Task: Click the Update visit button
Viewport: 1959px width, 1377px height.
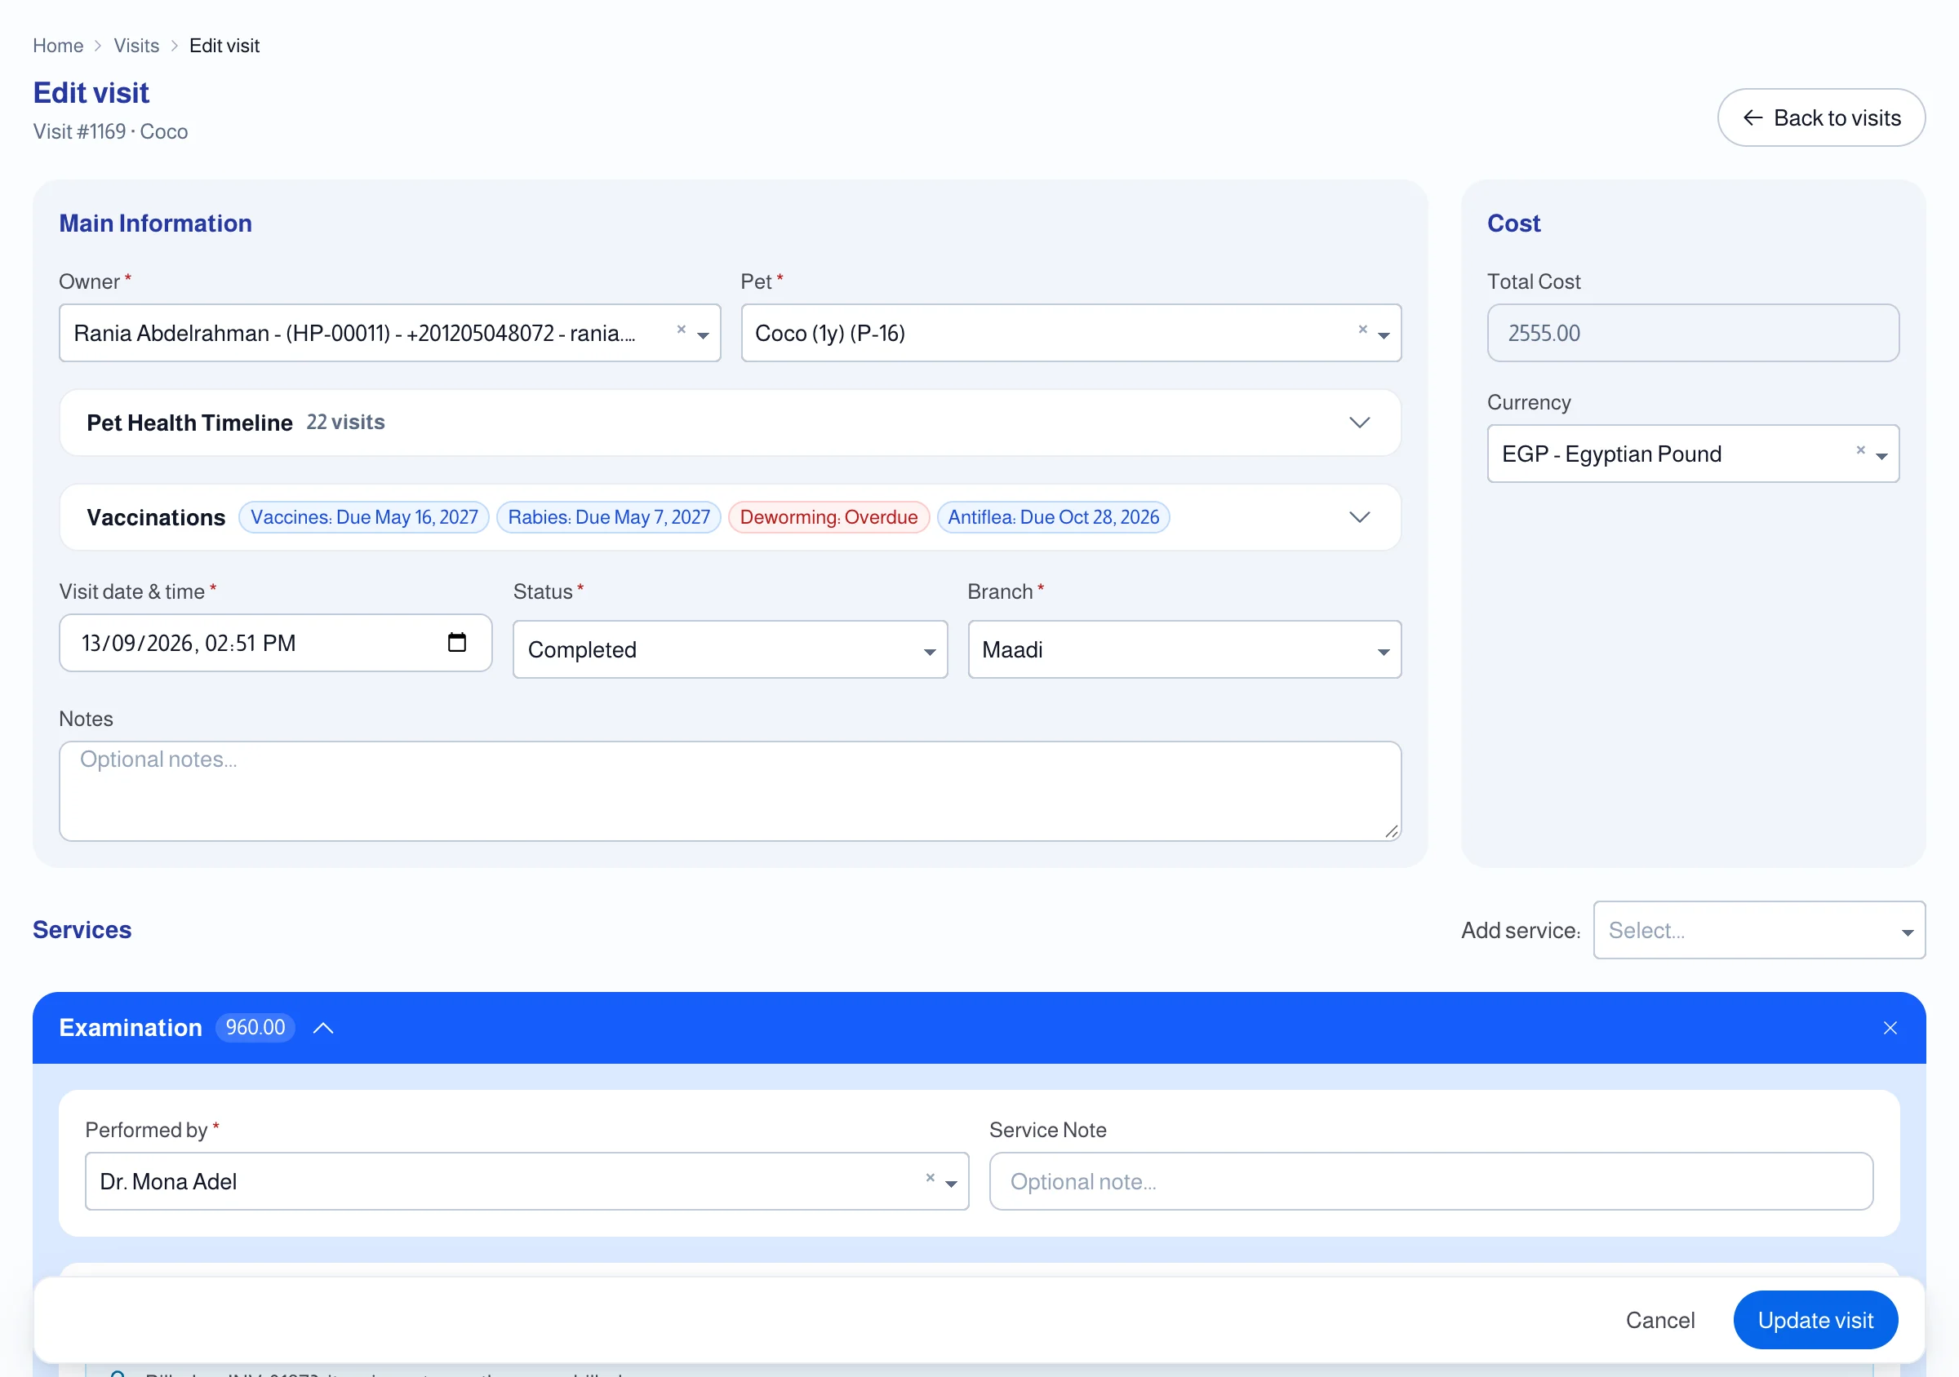Action: click(x=1815, y=1320)
